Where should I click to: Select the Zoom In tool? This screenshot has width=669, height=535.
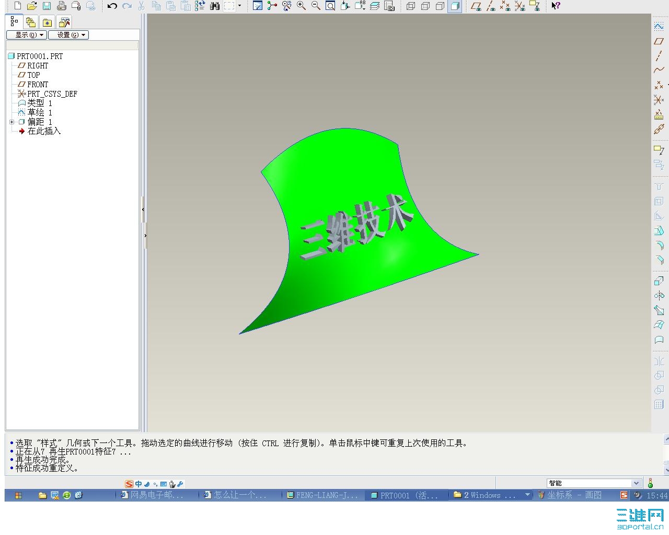click(x=301, y=6)
